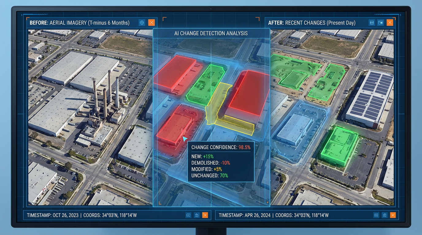Click the image icon in the APR 26, 2024 bar
The width and height of the screenshot is (422, 235).
coord(376,215)
